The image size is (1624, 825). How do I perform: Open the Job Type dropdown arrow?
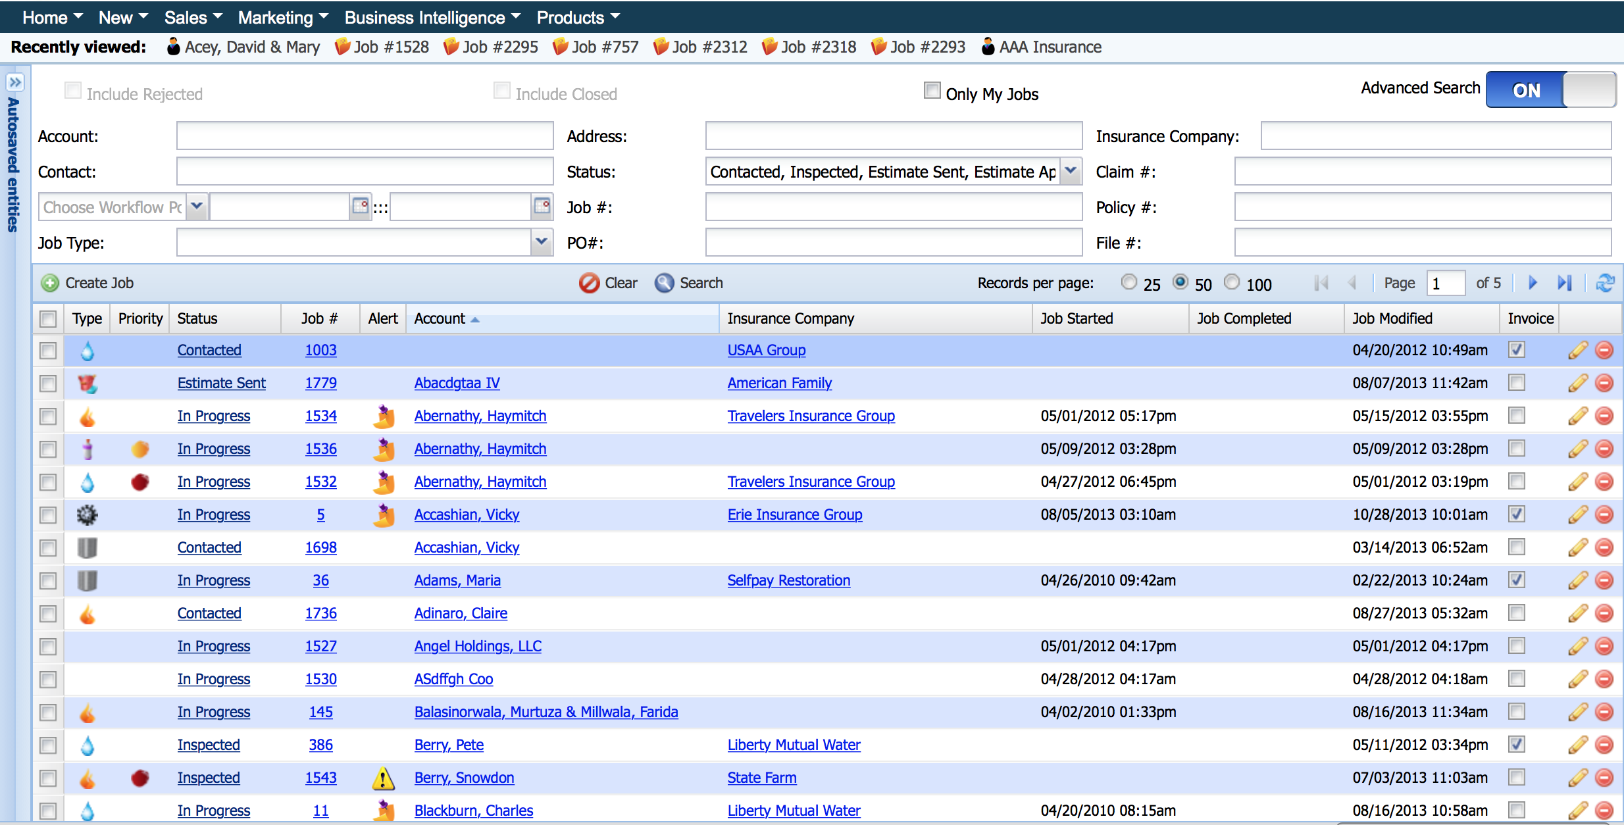coord(541,242)
